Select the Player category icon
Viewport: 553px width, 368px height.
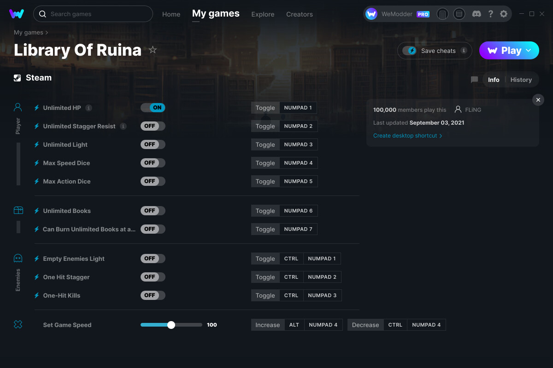click(x=18, y=108)
